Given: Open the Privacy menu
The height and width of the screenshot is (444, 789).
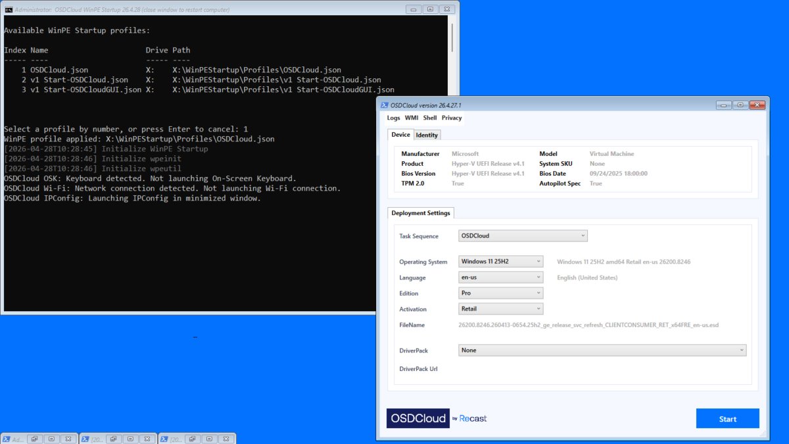Looking at the screenshot, I should click(x=452, y=118).
